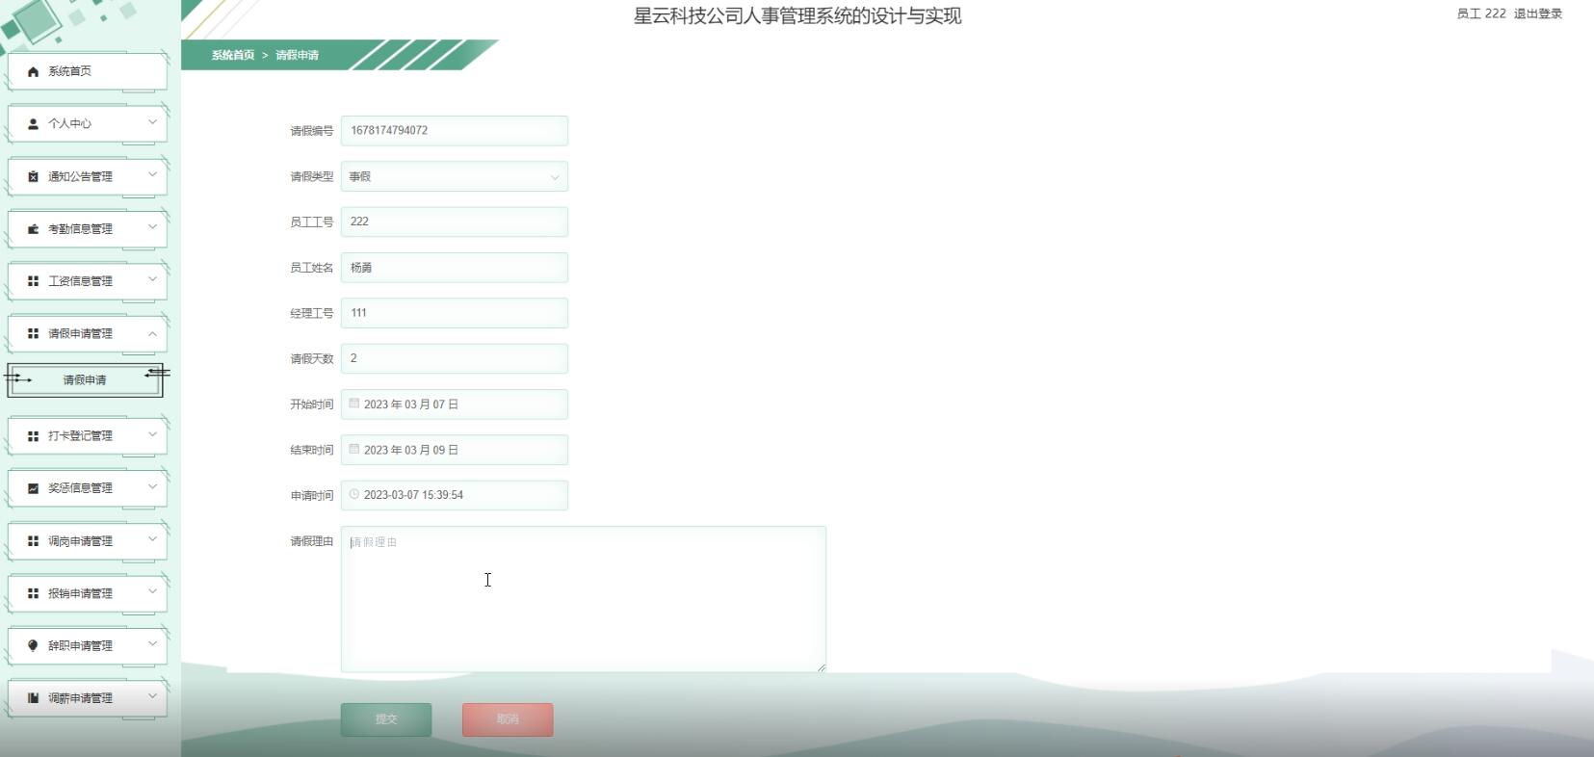
Task: Open the 奖惩信息管理 menu label
Action: click(81, 488)
